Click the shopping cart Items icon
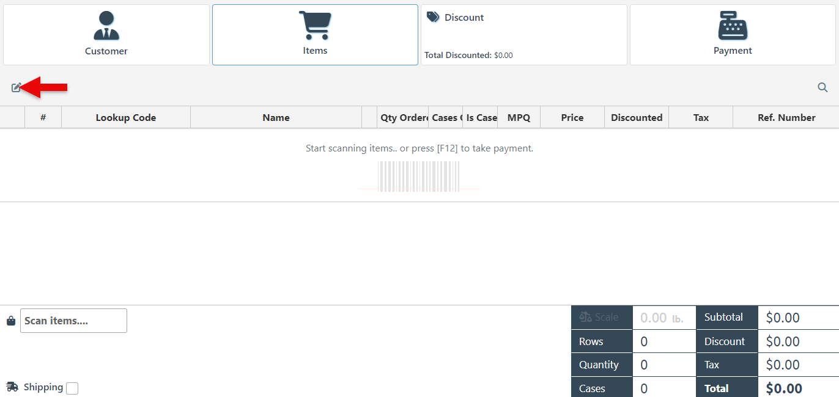The width and height of the screenshot is (839, 397). click(315, 26)
